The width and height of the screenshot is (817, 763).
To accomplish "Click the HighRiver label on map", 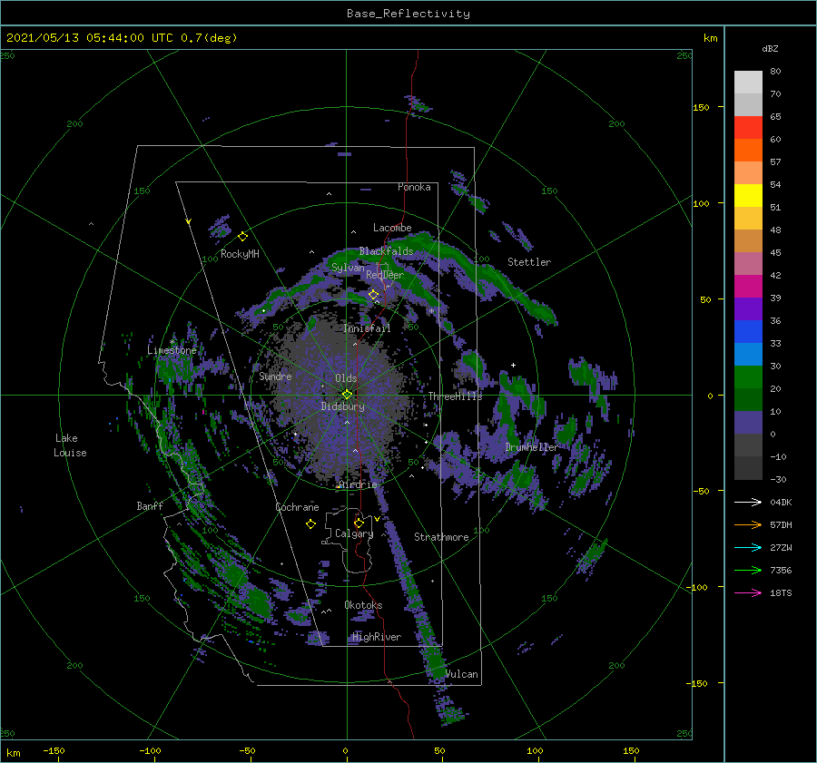I will (x=377, y=637).
